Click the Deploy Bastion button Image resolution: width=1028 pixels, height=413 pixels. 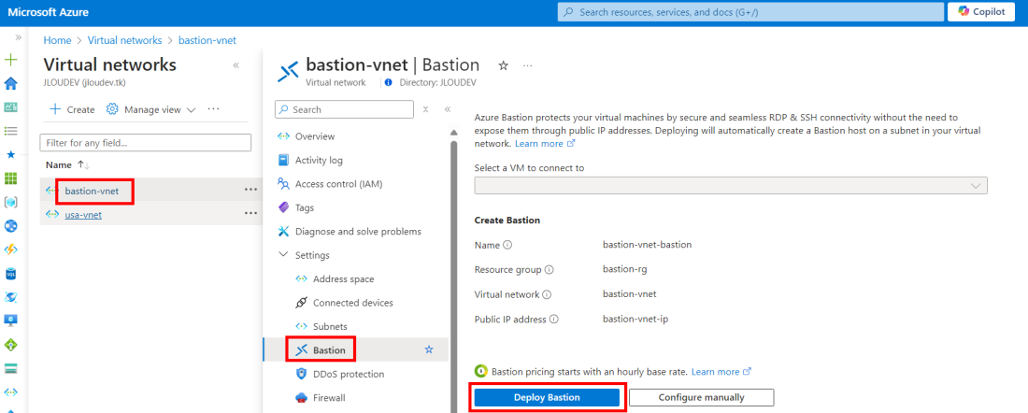pyautogui.click(x=547, y=397)
